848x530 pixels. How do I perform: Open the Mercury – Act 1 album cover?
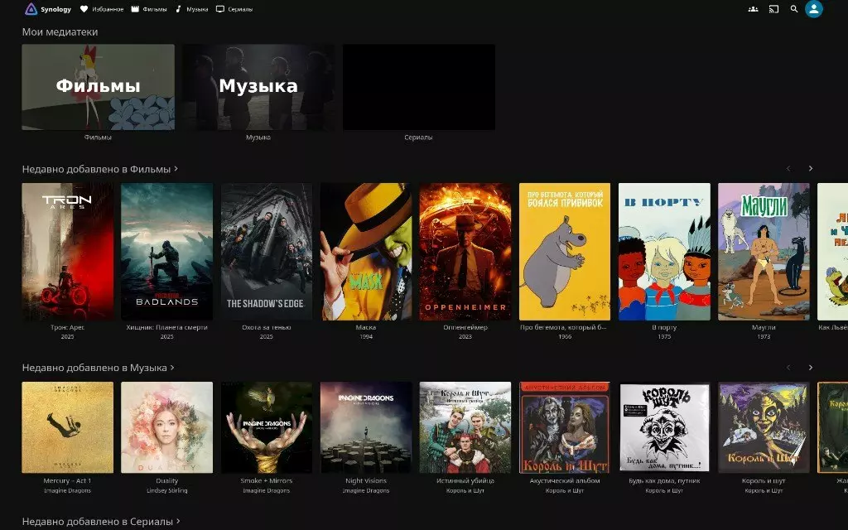tap(68, 427)
